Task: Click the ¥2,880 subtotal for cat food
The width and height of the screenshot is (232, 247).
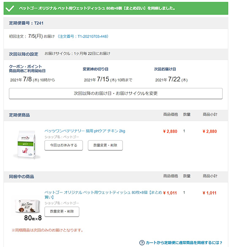Action: [x=210, y=132]
